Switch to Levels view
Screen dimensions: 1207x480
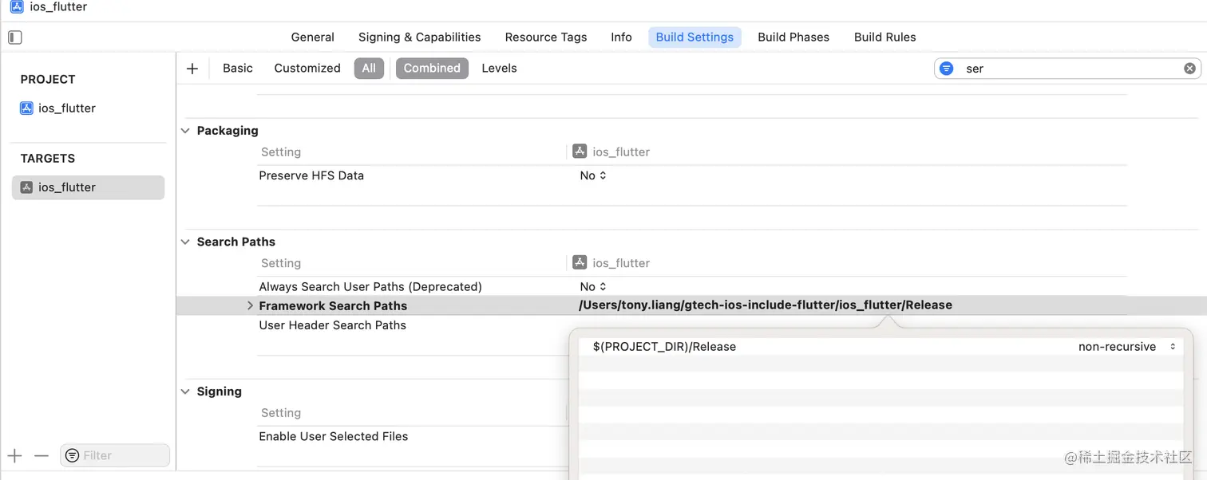click(499, 69)
